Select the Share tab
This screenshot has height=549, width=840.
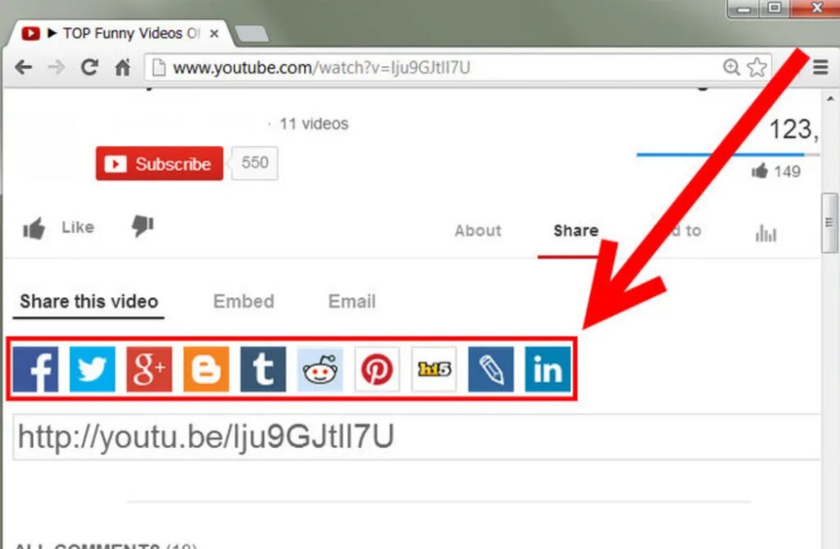coord(576,231)
